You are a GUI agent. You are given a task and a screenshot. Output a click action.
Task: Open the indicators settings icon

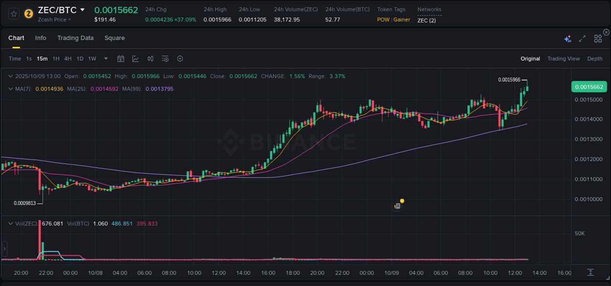tap(165, 59)
